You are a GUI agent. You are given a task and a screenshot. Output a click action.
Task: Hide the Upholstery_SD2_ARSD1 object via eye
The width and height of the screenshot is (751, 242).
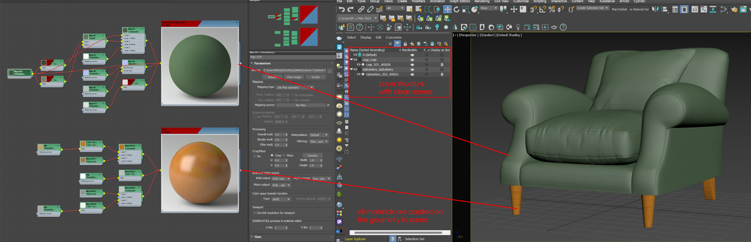(359, 74)
